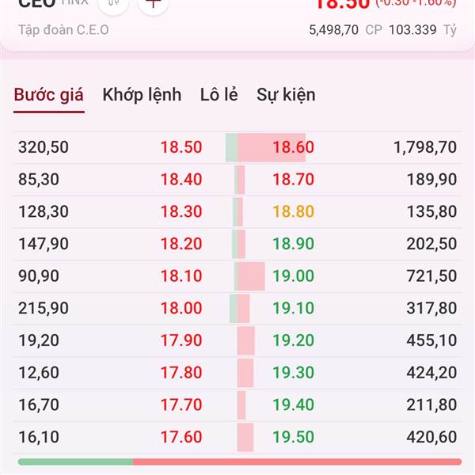The image size is (475, 475).
Task: Tap the volume bar in 19.00 row
Action: (249, 276)
